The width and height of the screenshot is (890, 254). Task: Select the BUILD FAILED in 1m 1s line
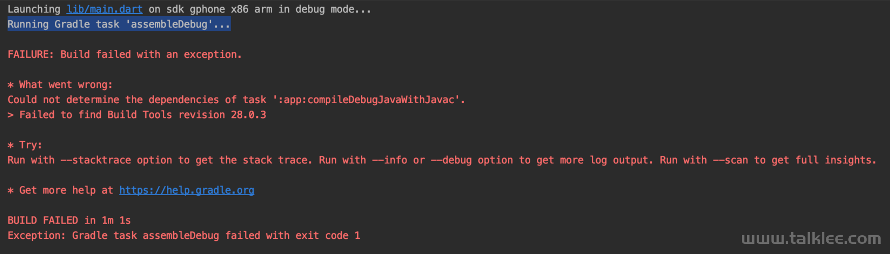click(x=69, y=220)
